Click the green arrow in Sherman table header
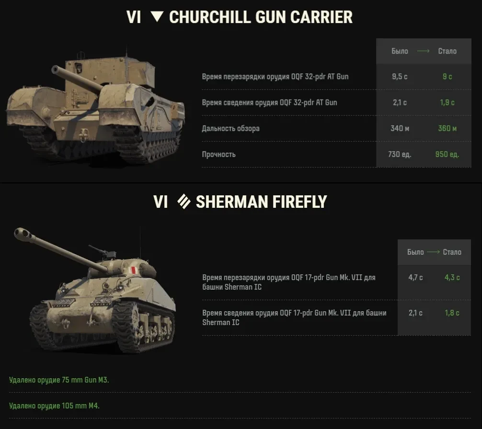The image size is (482, 429). pyautogui.click(x=433, y=252)
